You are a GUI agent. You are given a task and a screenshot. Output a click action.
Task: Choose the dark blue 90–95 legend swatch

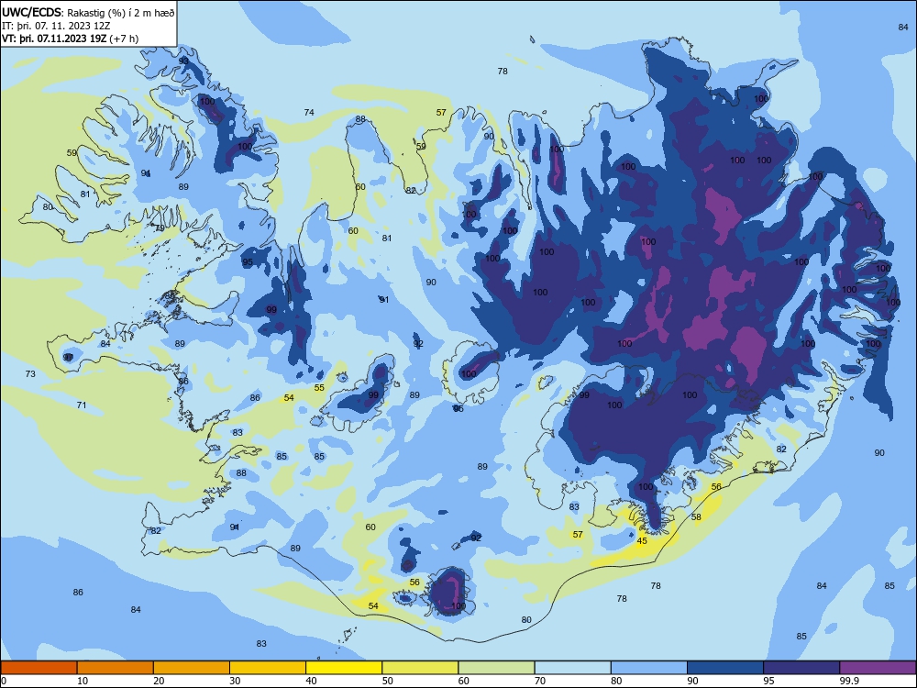725,668
